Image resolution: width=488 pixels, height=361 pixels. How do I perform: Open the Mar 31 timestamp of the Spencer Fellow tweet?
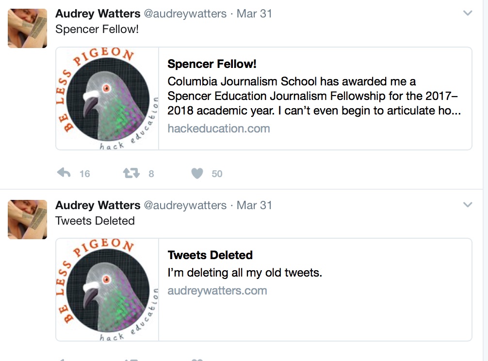[x=254, y=14]
